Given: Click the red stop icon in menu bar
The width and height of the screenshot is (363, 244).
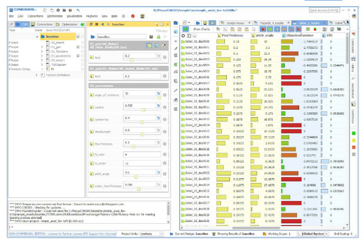Looking at the screenshot, I should (x=133, y=16).
